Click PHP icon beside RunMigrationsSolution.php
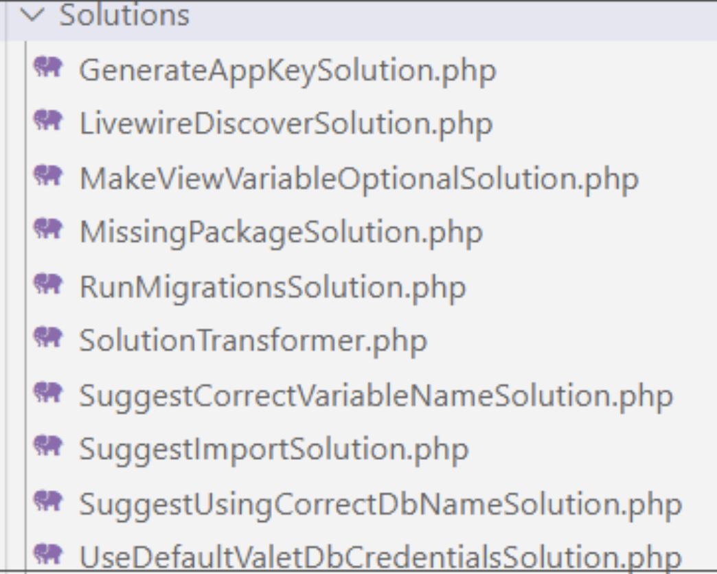717x574 pixels. (x=48, y=284)
